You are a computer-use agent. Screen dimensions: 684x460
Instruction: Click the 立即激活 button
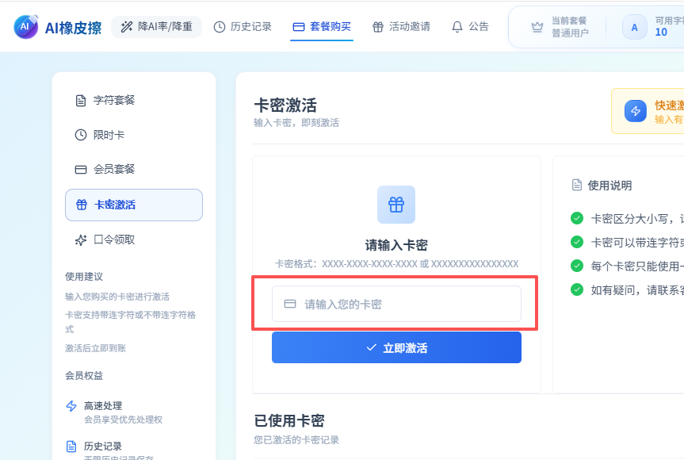pyautogui.click(x=396, y=347)
